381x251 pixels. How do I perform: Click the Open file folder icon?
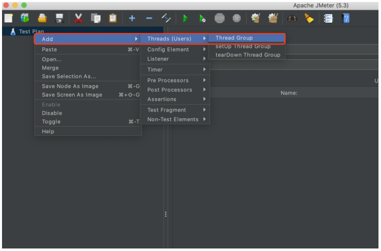tap(42, 18)
